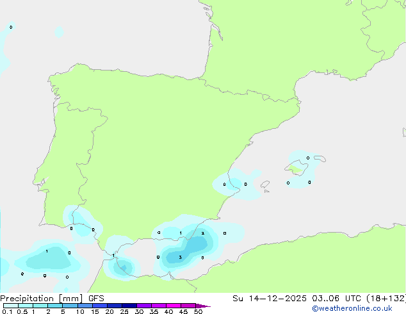Viewport: 406px width, 314px height.
Task: Click the 'GFS' model label
Action: pos(96,299)
